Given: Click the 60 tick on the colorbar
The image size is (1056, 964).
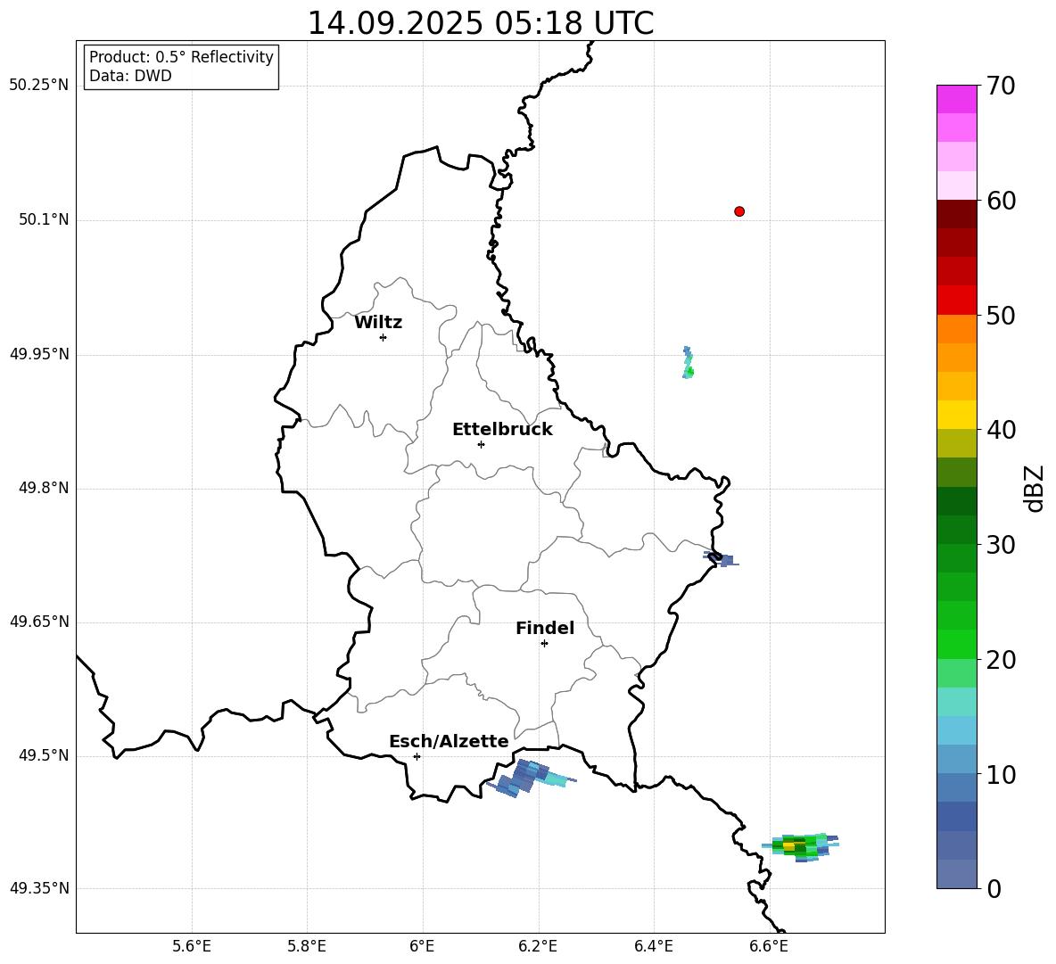Looking at the screenshot, I should click(1001, 201).
